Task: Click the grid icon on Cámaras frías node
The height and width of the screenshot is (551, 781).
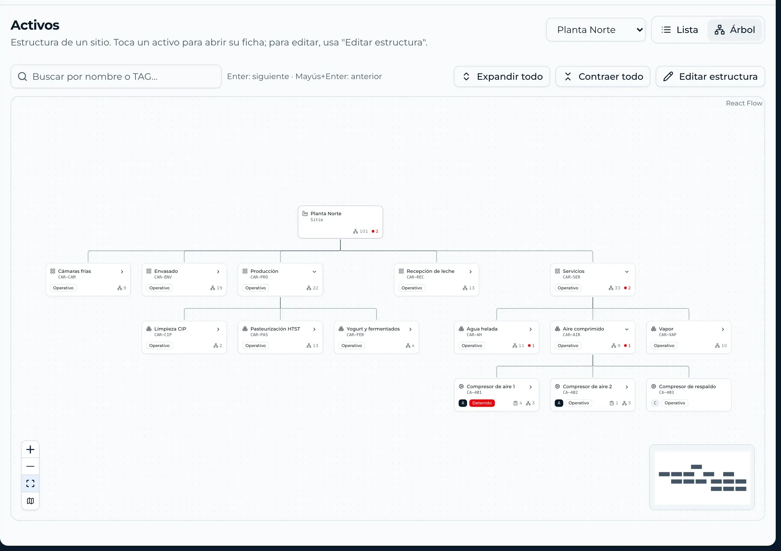Action: pos(53,271)
